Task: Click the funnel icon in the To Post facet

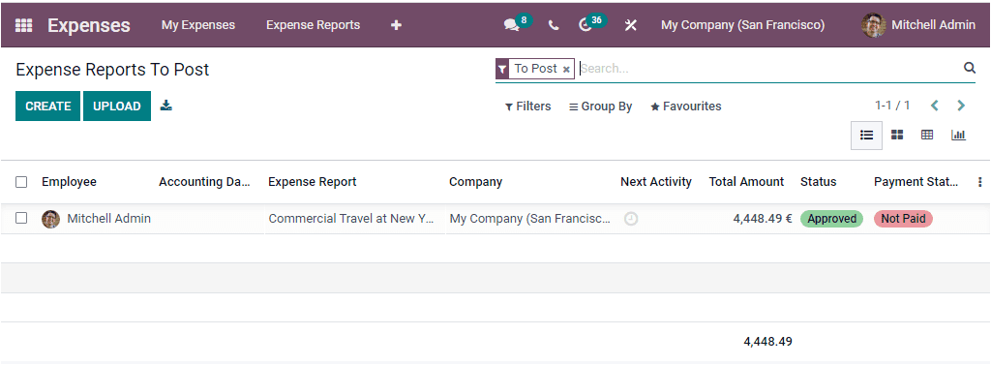Action: coord(502,69)
